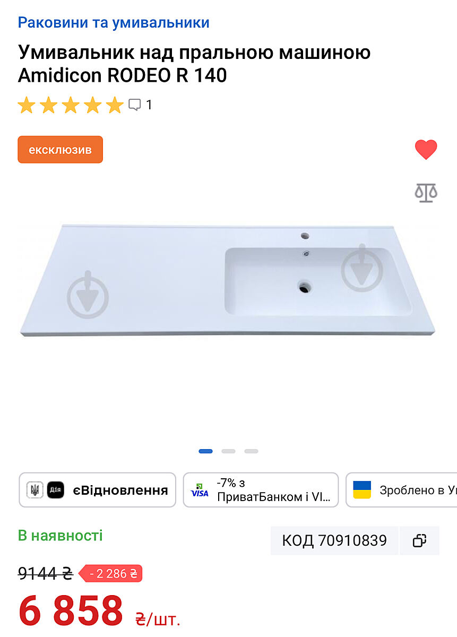
Task: Switch to third product photo via last dot
Action: pyautogui.click(x=251, y=451)
